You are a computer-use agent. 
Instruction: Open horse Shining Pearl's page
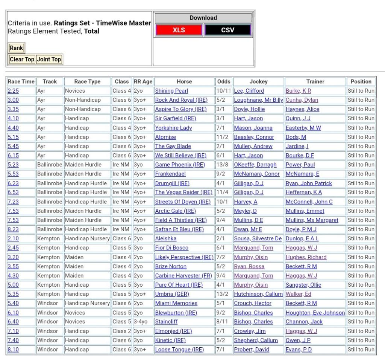171,91
